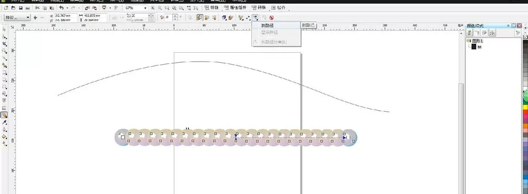The height and width of the screenshot is (194, 528).
Task: Click the Print toolbar icon
Action: pyautogui.click(x=27, y=8)
